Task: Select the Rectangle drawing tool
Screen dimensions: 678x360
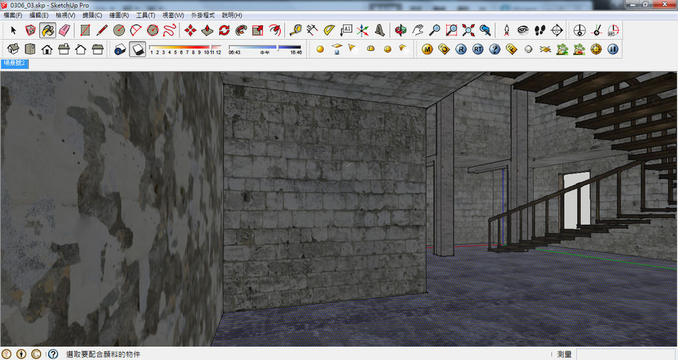Action: 85,30
